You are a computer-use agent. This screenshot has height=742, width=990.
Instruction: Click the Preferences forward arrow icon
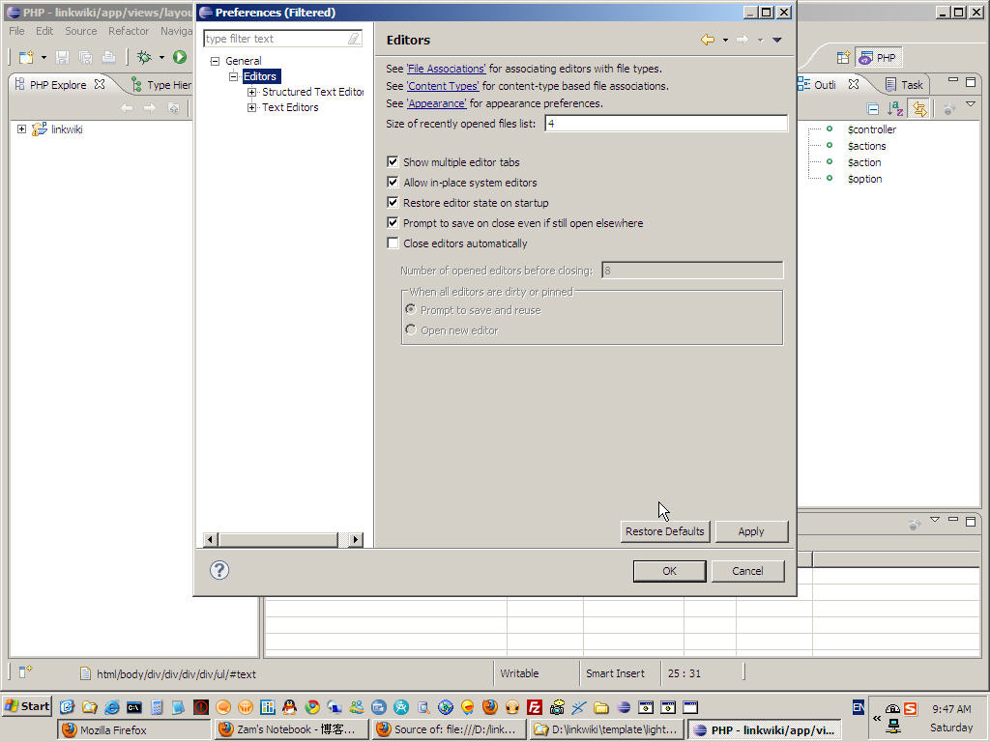click(742, 40)
